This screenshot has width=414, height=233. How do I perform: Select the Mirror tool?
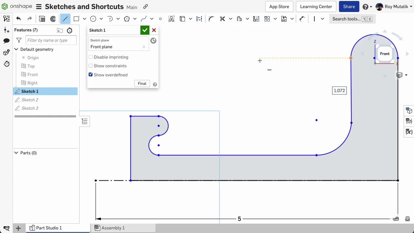(256, 19)
